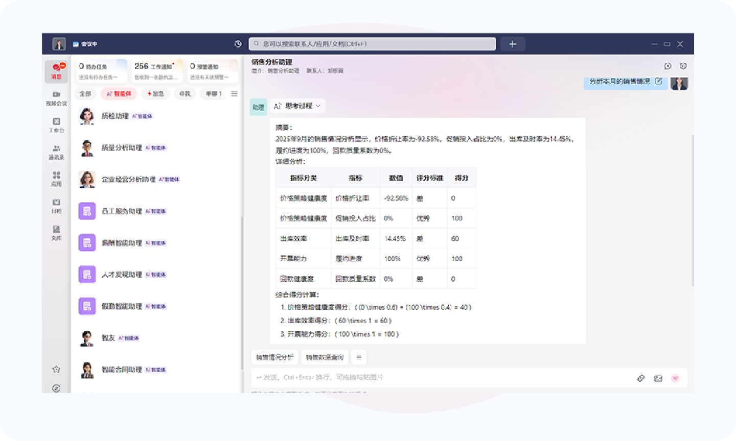The width and height of the screenshot is (736, 441).
Task: Click the 销售情况分析 quick action button
Action: coord(274,357)
